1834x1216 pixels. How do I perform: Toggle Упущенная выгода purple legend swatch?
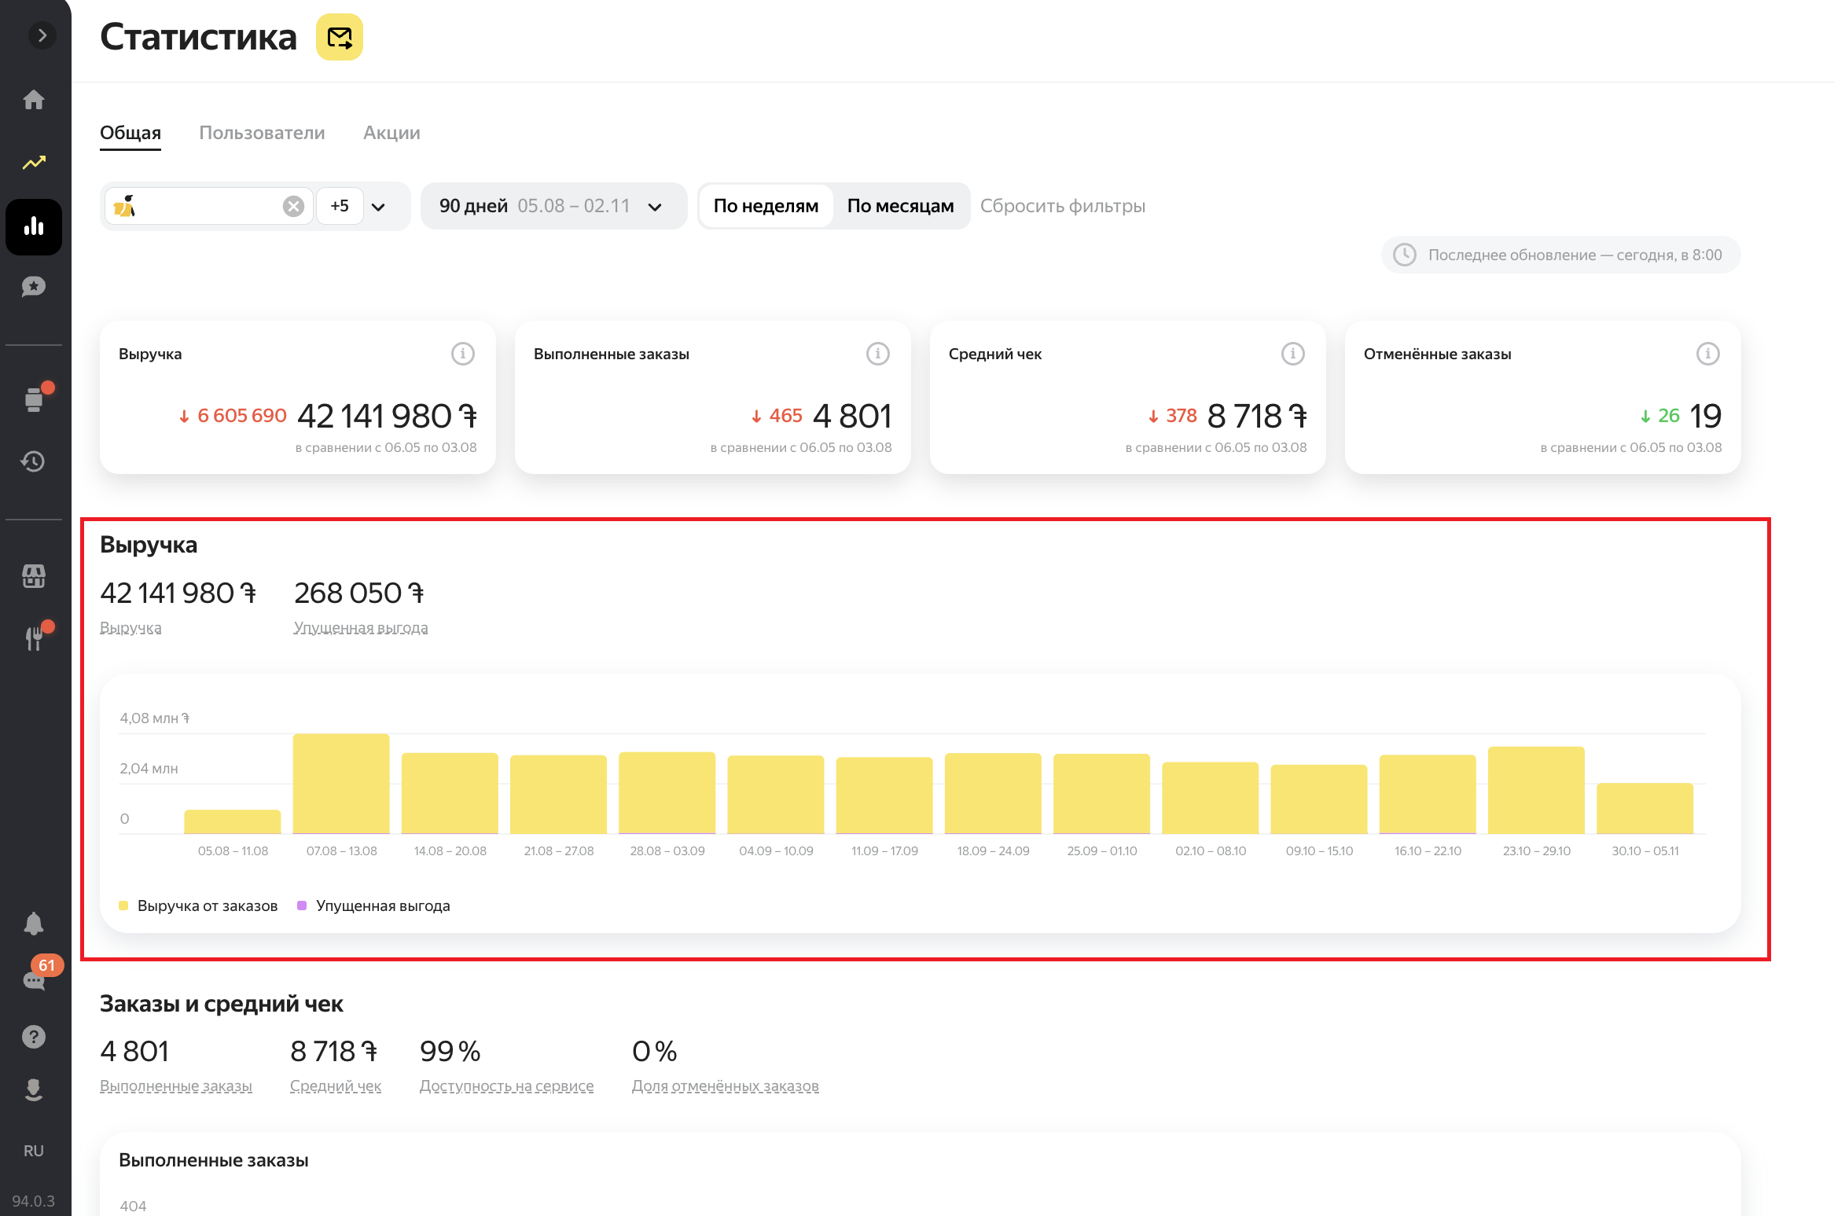tap(302, 906)
